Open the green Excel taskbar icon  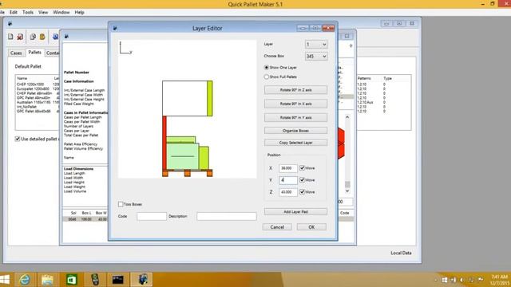(x=71, y=280)
